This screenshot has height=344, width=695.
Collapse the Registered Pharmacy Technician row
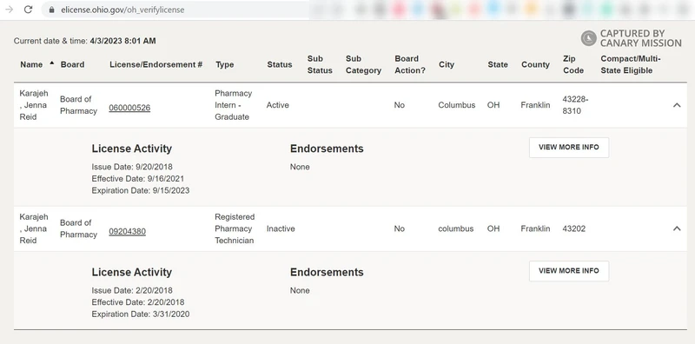pyautogui.click(x=677, y=228)
